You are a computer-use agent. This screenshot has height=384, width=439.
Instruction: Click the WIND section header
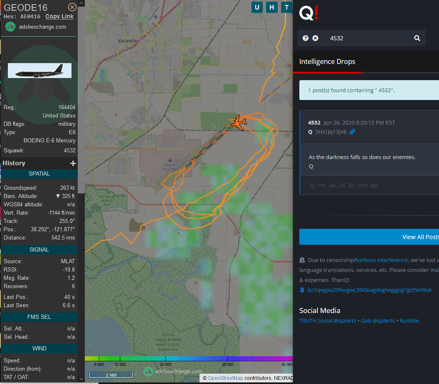click(x=39, y=348)
